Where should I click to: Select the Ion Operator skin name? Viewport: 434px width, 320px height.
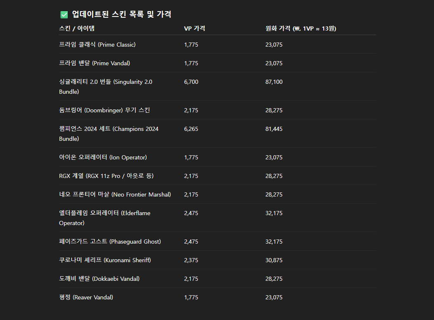click(103, 157)
